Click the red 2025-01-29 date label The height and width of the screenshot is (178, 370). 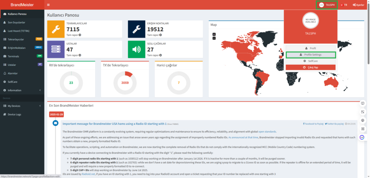click(x=56, y=114)
